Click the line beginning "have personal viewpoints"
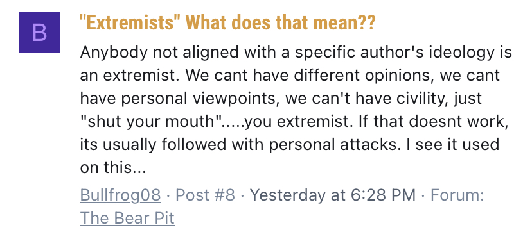 [281, 99]
